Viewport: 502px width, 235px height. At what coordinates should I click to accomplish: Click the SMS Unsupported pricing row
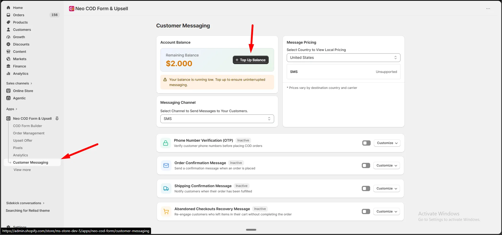(343, 72)
